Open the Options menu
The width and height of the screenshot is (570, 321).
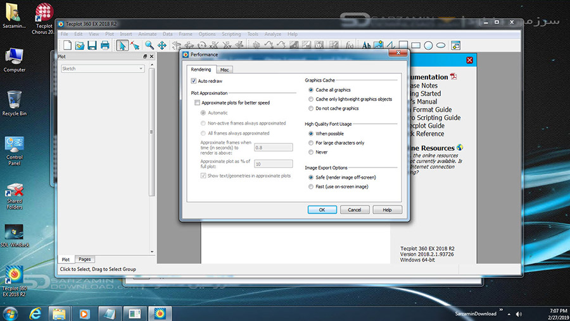[x=207, y=34]
